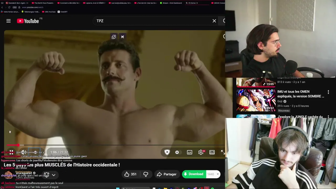Seek on the red progress bar
Viewport: 336px width, 189px height.
pos(115,145)
